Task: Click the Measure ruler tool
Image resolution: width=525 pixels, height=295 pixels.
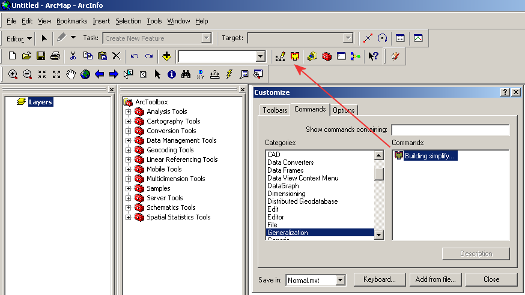Action: pos(214,74)
